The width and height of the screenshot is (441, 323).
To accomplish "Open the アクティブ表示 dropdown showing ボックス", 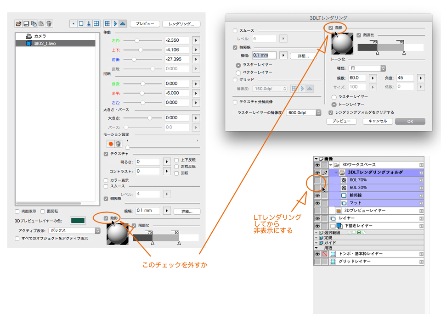I will tap(75, 230).
